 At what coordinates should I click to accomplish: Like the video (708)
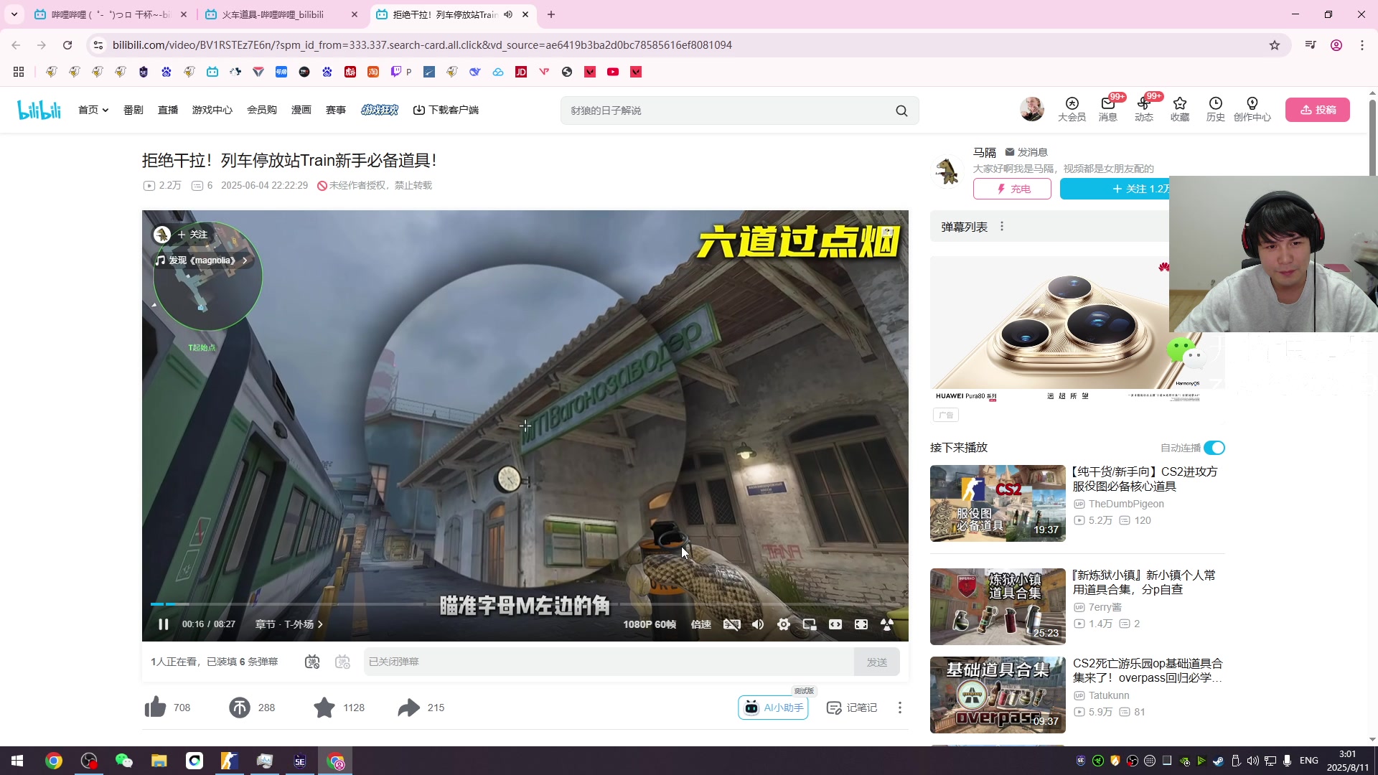pyautogui.click(x=167, y=708)
